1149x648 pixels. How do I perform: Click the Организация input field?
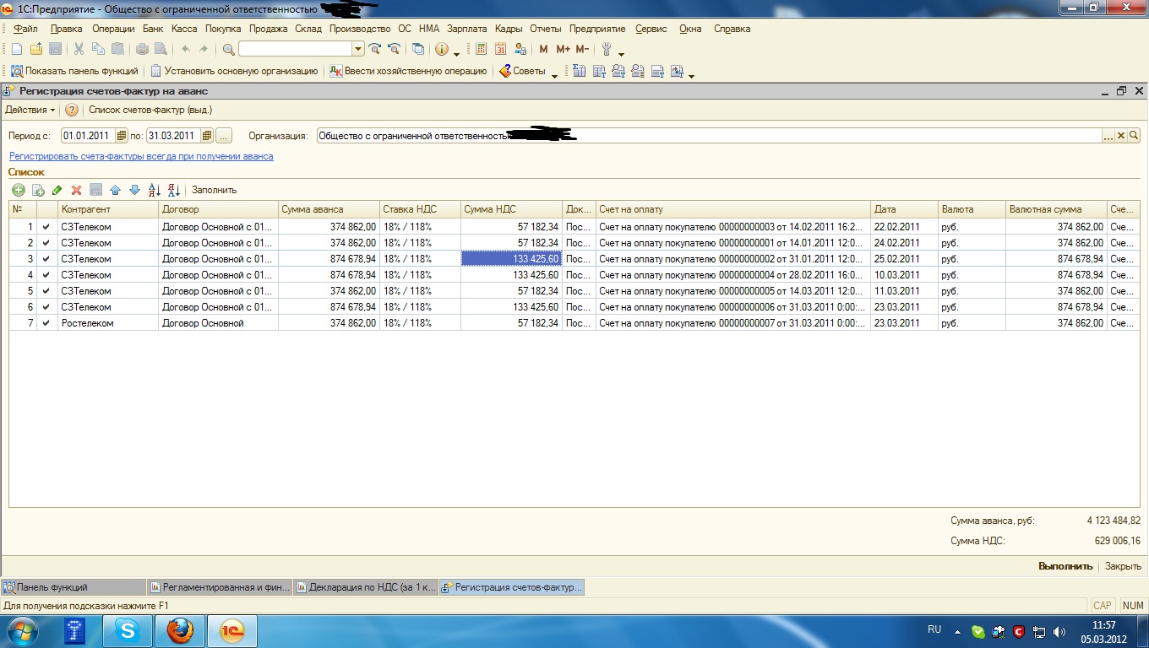pos(708,136)
